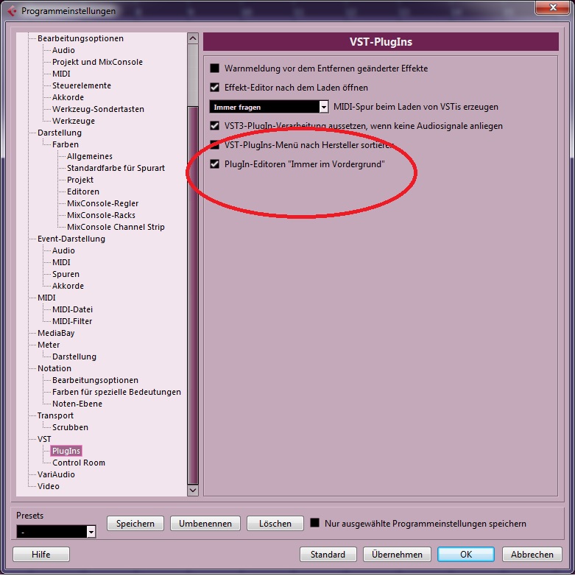Open MixConsole-Regler color settings
This screenshot has width=575, height=576.
point(103,203)
